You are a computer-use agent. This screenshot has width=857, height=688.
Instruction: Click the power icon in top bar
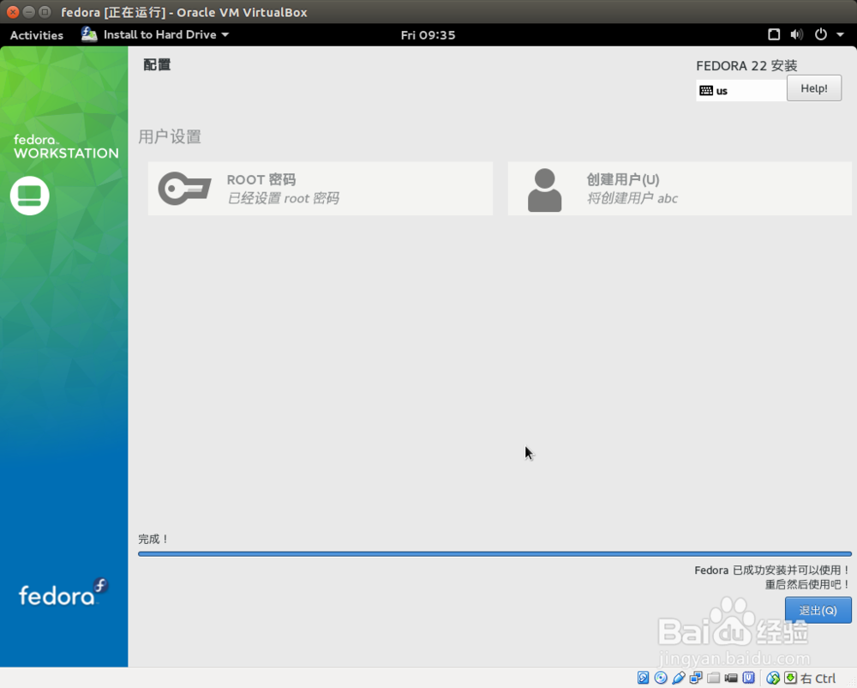pos(820,34)
